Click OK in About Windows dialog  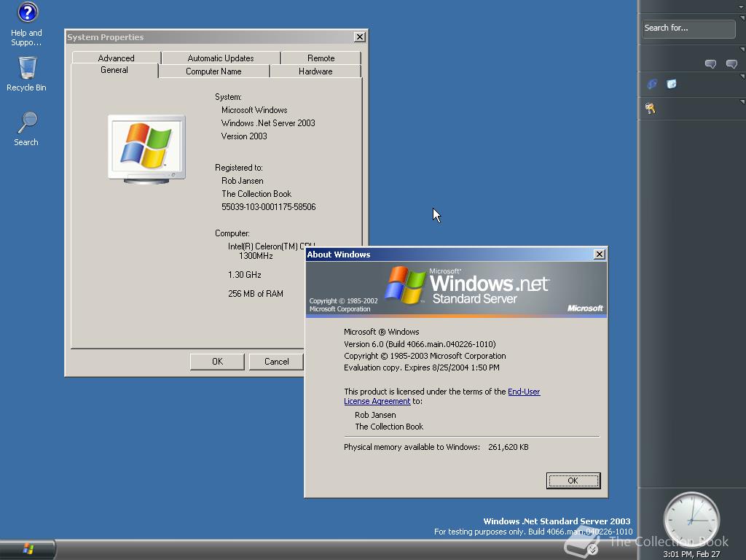tap(573, 481)
